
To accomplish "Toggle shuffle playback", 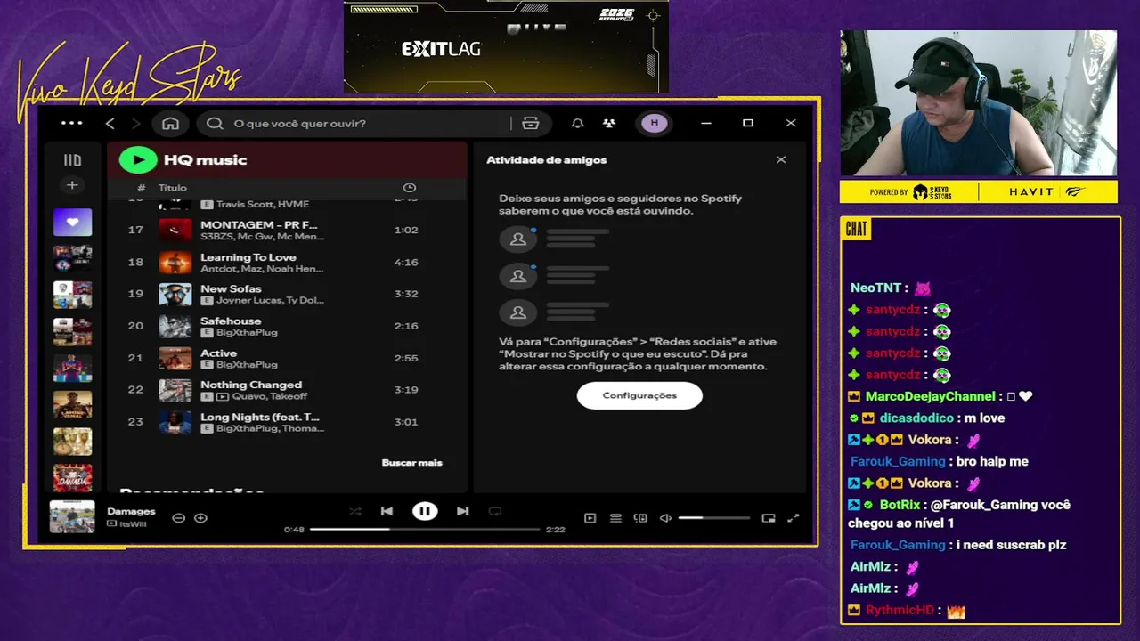I will [355, 511].
